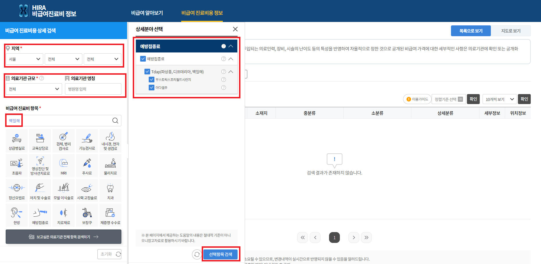Viewport: 541px width, 264px height.
Task: Uncheck the 부스트릭스프리필드시린지 checkbox
Action: [x=152, y=80]
